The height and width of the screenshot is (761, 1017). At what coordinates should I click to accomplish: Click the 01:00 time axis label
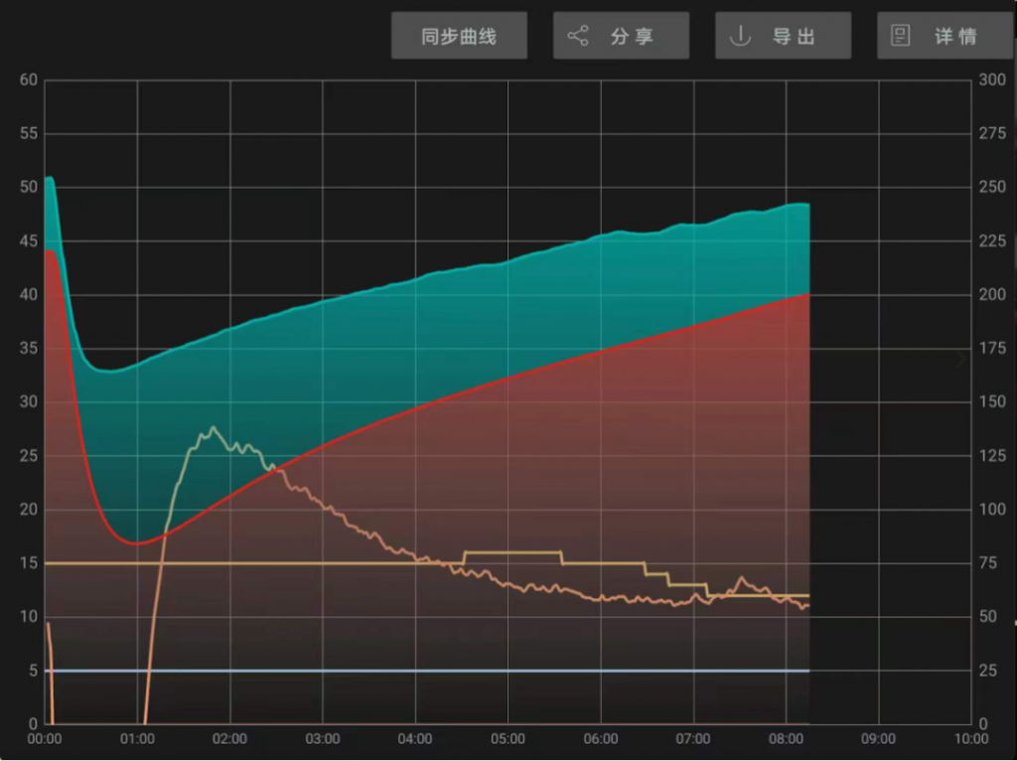[x=137, y=739]
